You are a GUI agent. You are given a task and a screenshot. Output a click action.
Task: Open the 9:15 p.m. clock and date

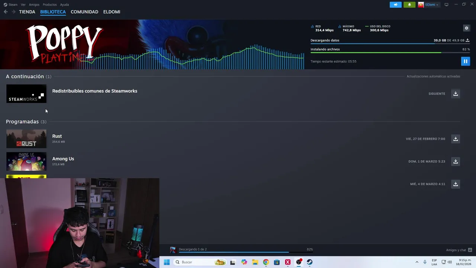click(464, 262)
